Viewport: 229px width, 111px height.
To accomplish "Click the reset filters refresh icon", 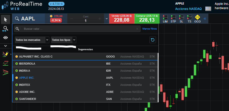I will [x=153, y=40].
